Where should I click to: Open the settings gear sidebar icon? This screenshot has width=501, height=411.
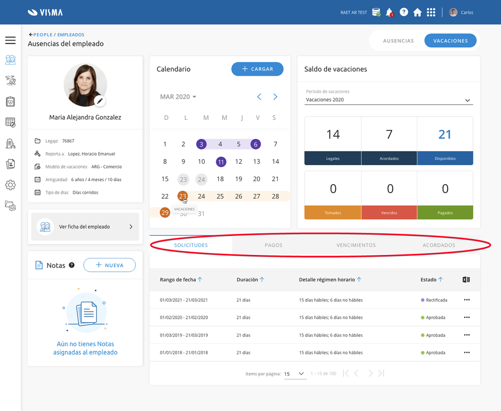(x=10, y=185)
